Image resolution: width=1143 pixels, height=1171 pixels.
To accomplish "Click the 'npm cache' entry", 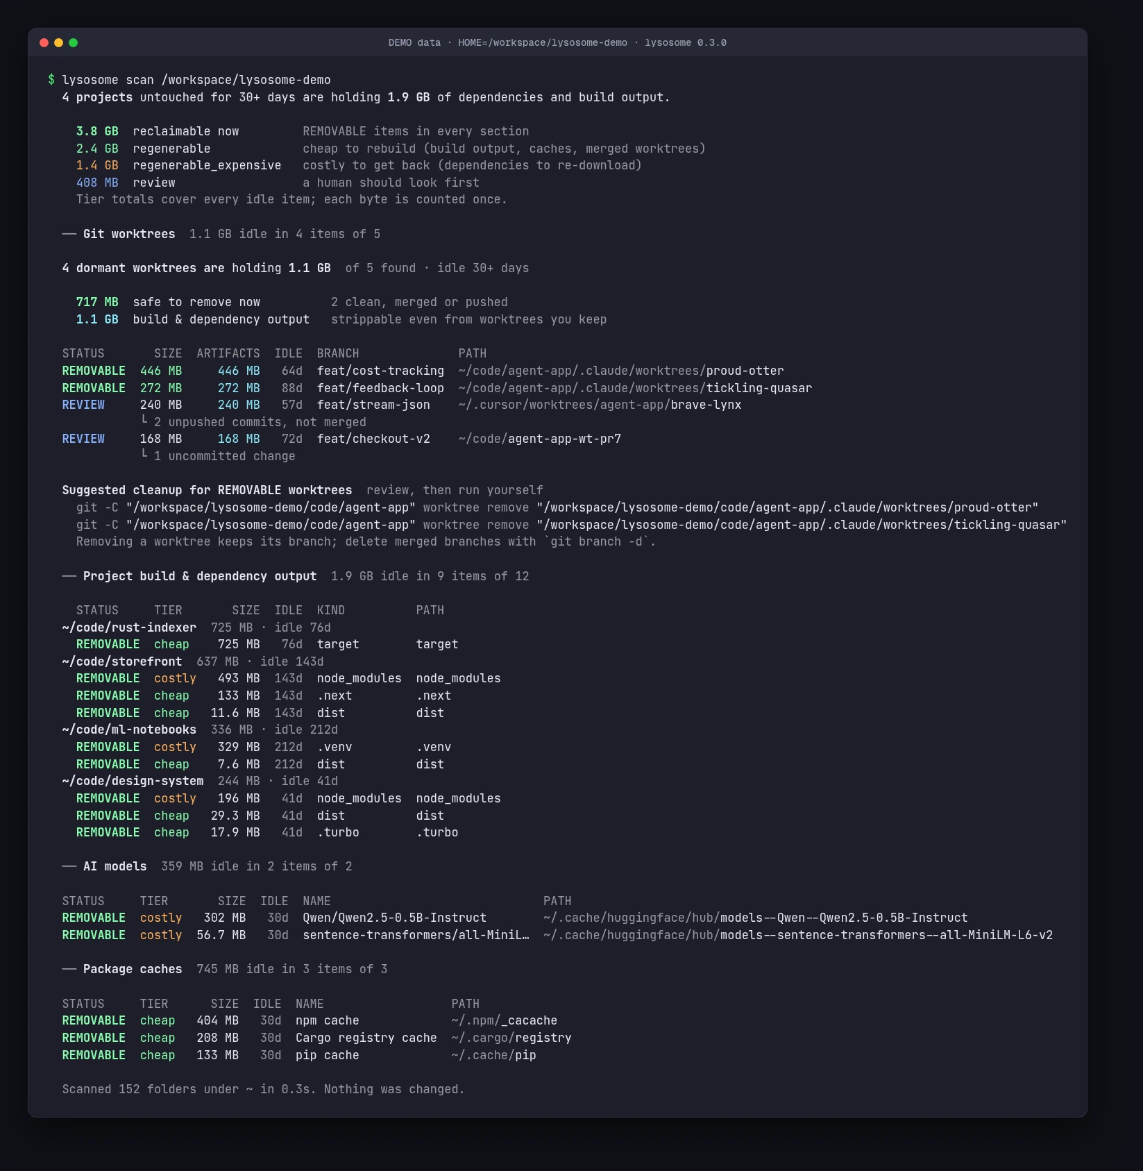I will click(x=328, y=1020).
